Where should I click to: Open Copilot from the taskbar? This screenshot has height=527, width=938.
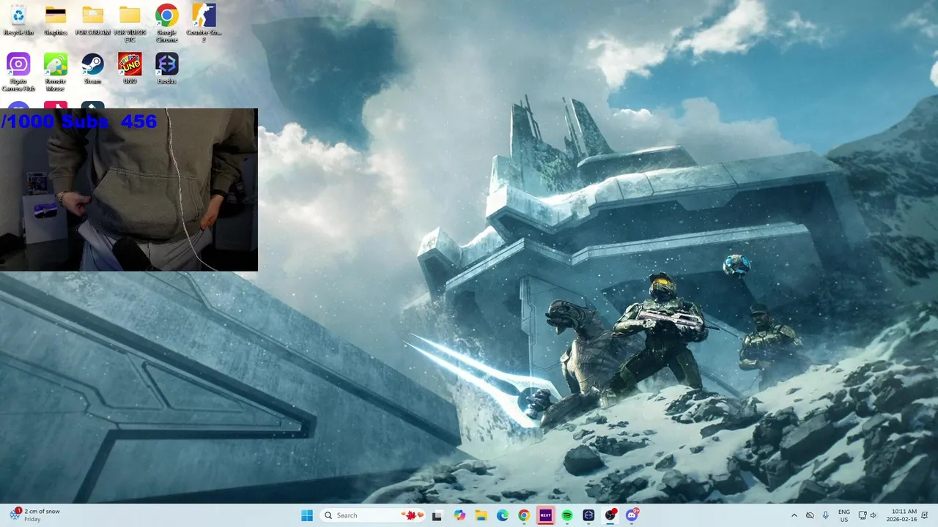459,515
